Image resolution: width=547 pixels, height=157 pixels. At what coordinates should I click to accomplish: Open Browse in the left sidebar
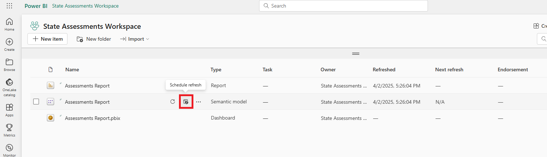pos(9,64)
